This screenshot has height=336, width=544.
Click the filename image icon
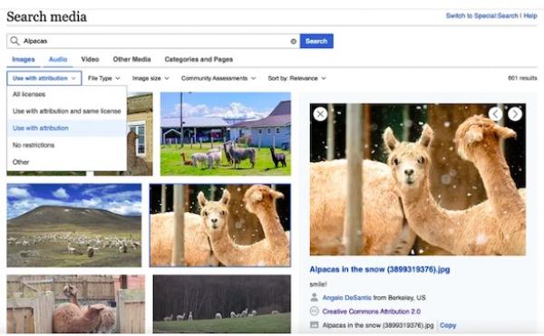click(314, 325)
